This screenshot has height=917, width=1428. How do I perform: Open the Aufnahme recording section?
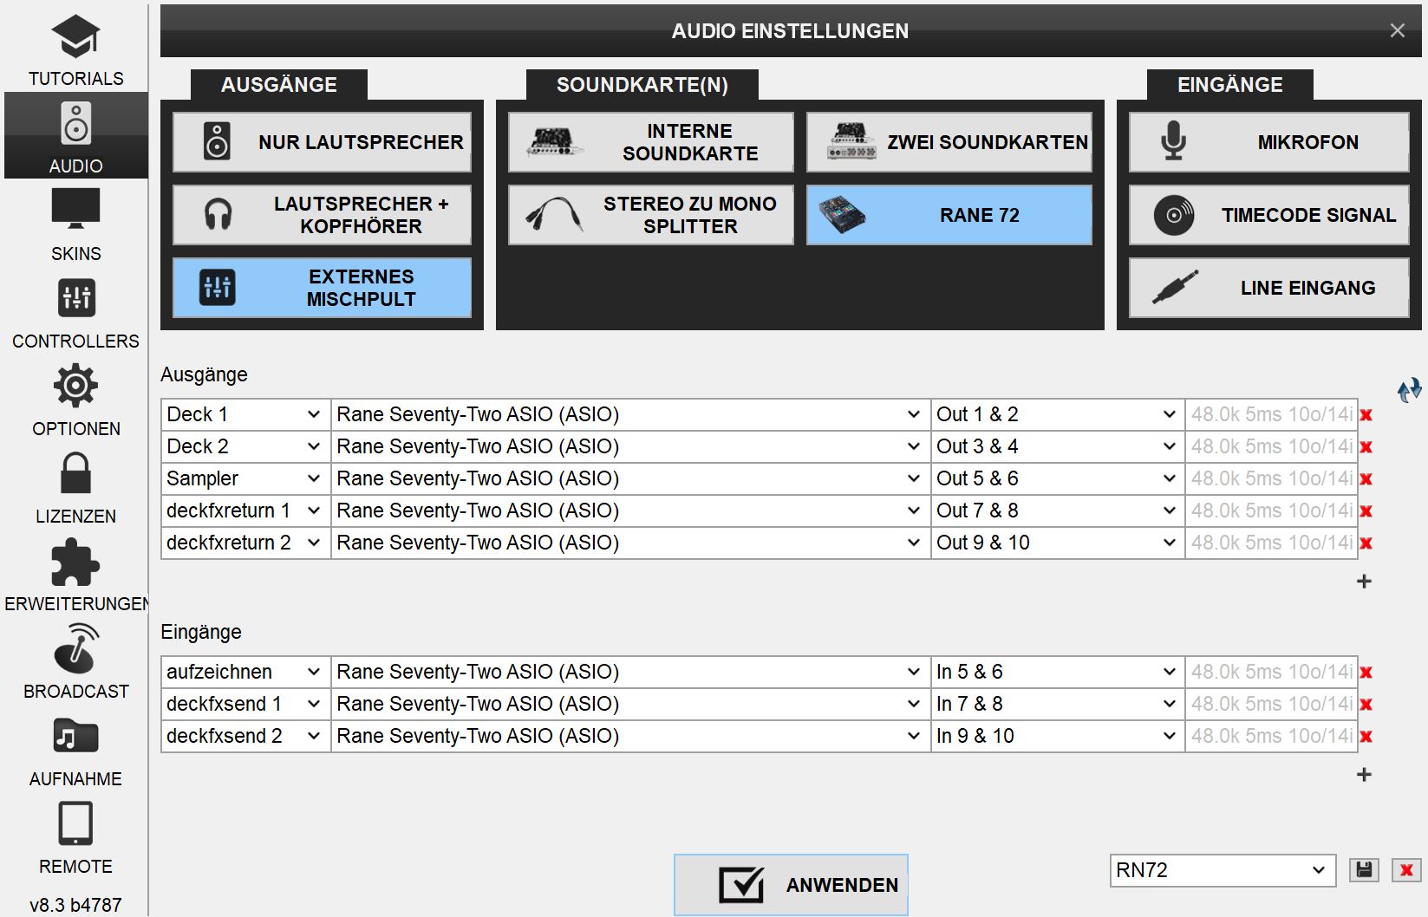pyautogui.click(x=75, y=749)
